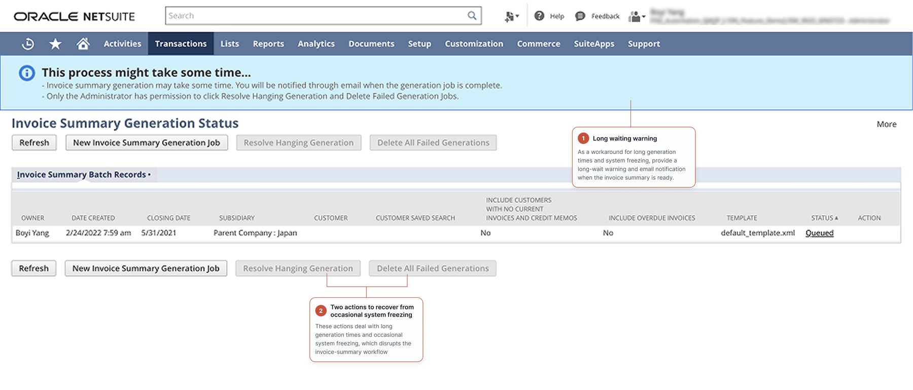Click the search magnifier icon
Image resolution: width=913 pixels, height=390 pixels.
pos(472,16)
